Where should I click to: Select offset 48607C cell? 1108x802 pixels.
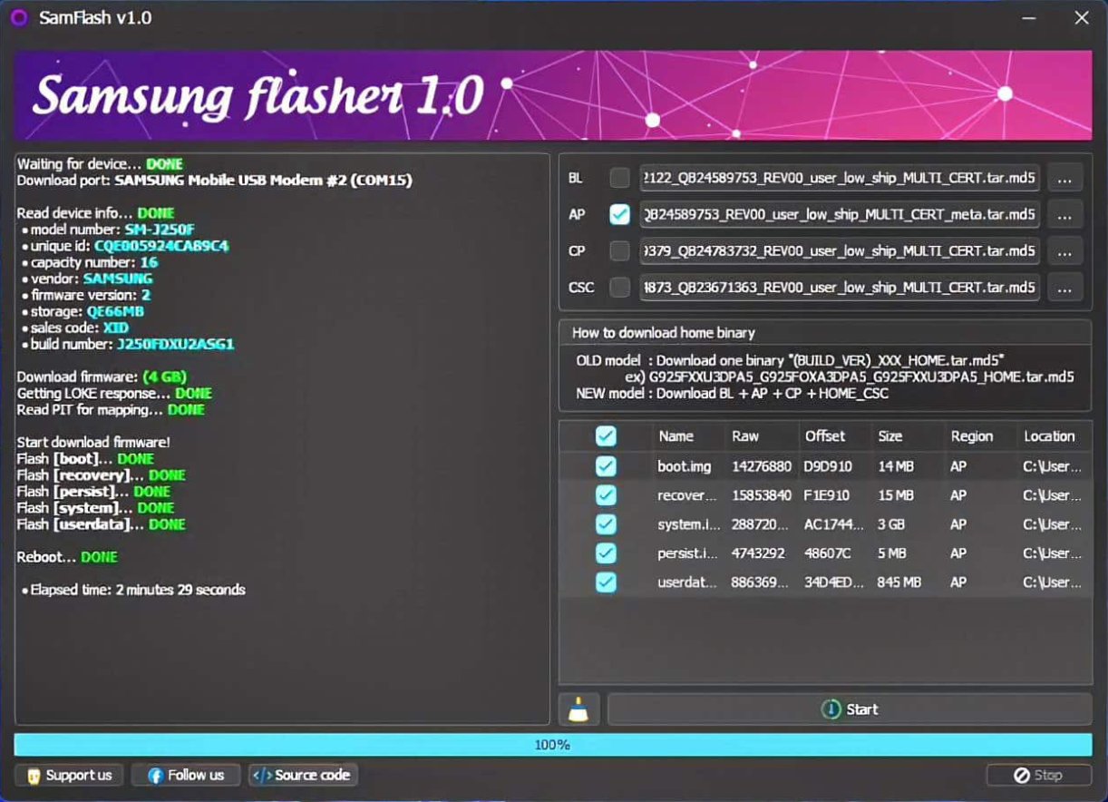829,553
